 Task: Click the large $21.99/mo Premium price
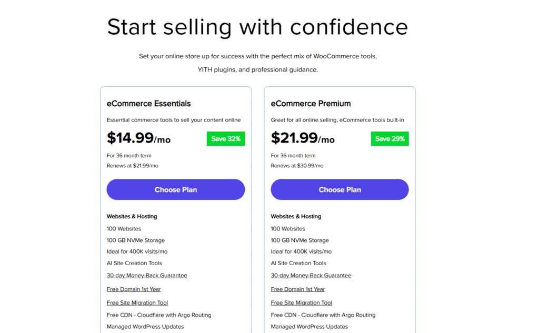click(303, 138)
